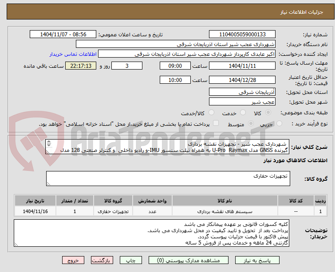Screen dimensions: 335x272
Task: Click the 'کد کالا' column header
Action: click(x=296, y=201)
